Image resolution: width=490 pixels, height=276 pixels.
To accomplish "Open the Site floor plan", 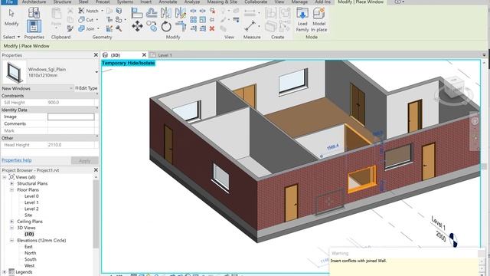I will [28, 215].
